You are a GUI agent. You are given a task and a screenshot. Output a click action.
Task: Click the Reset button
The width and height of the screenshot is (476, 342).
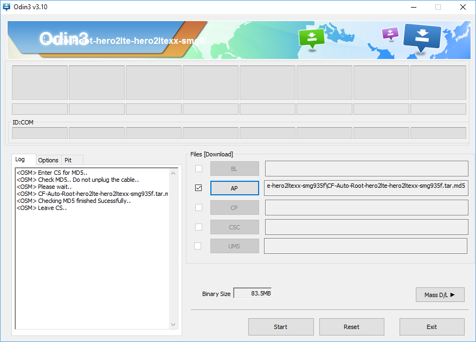(351, 327)
